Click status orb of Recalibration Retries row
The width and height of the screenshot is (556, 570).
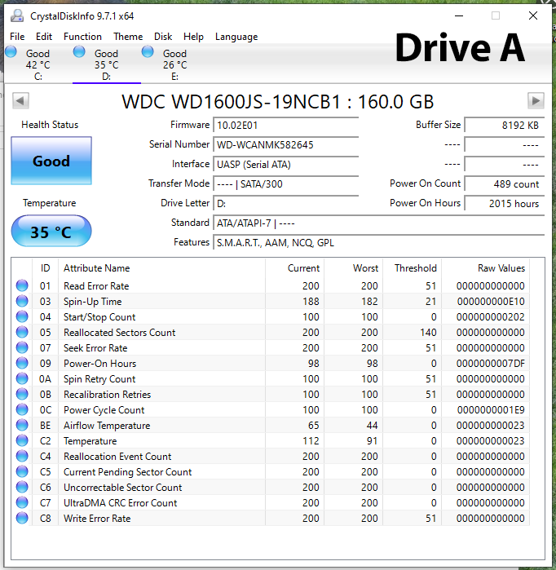coord(22,394)
